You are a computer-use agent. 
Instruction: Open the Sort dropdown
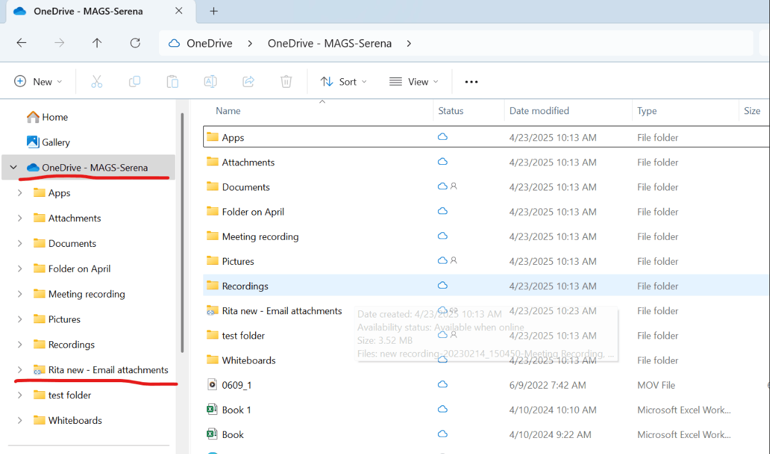pyautogui.click(x=343, y=81)
